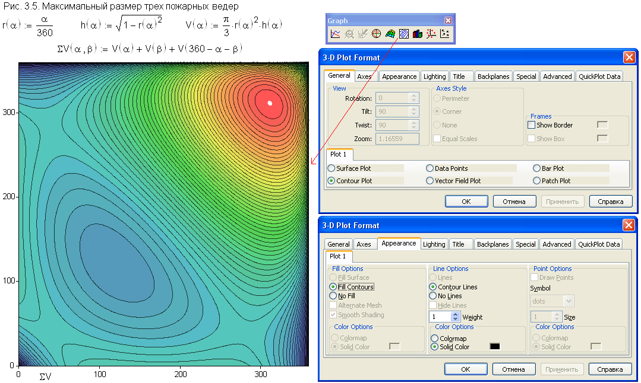Click the Tilt spinner arrows
The height and width of the screenshot is (383, 641).
point(413,111)
